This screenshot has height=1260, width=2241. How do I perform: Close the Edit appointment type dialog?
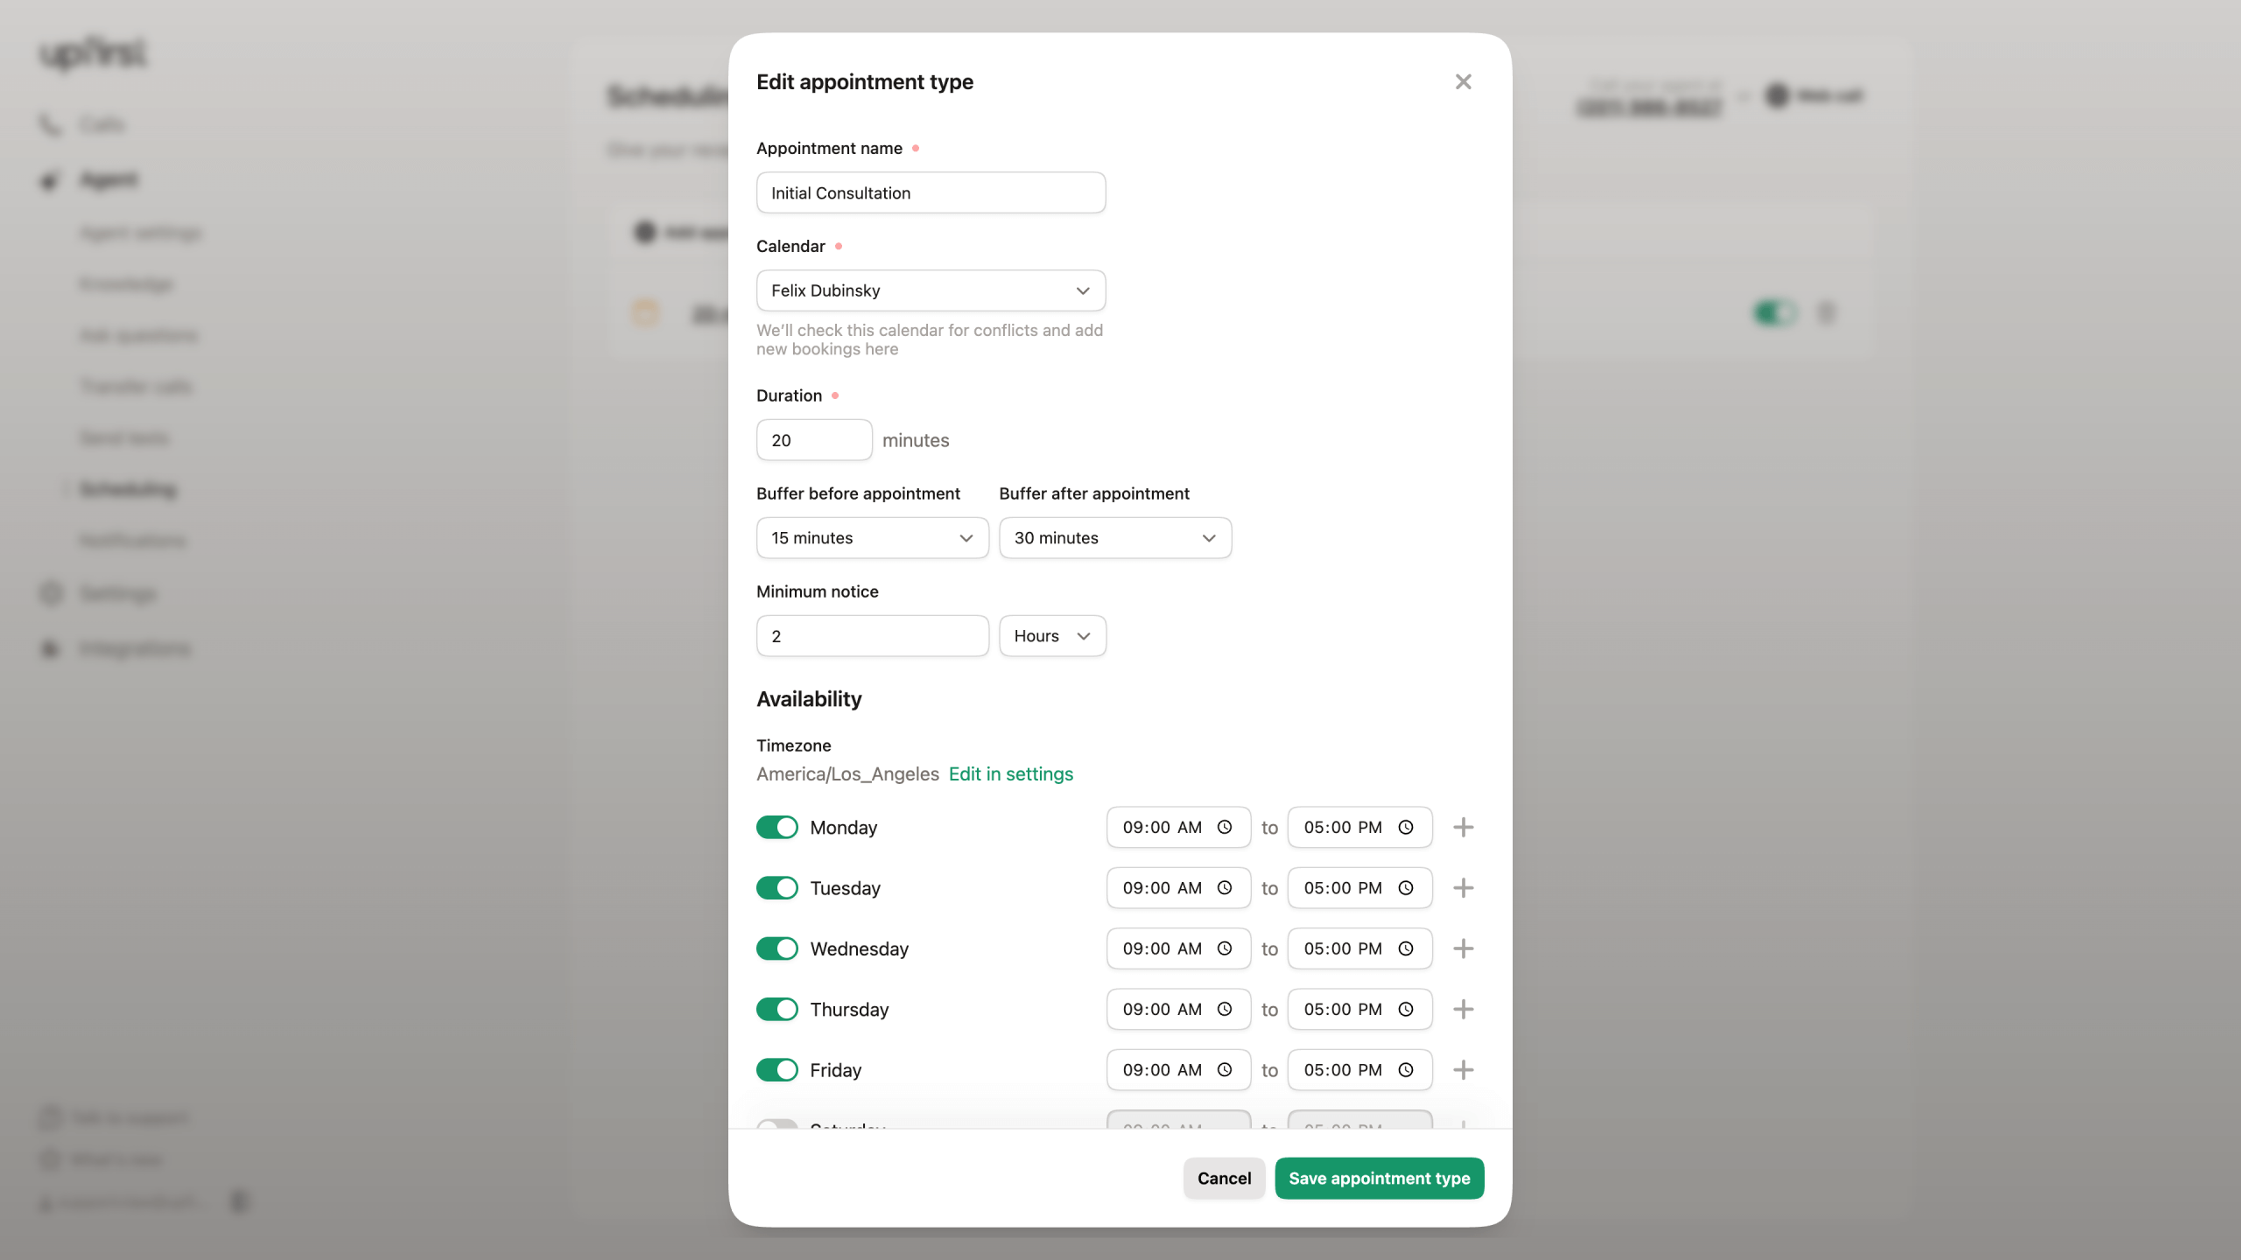click(x=1463, y=81)
